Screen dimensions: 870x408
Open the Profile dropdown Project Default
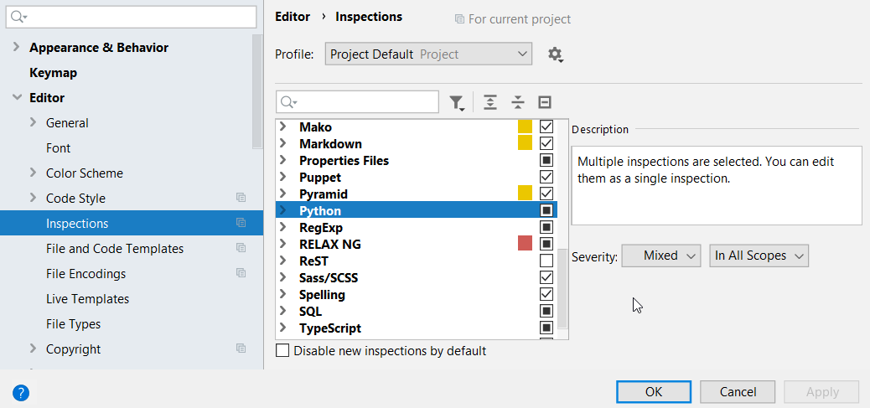coord(428,54)
